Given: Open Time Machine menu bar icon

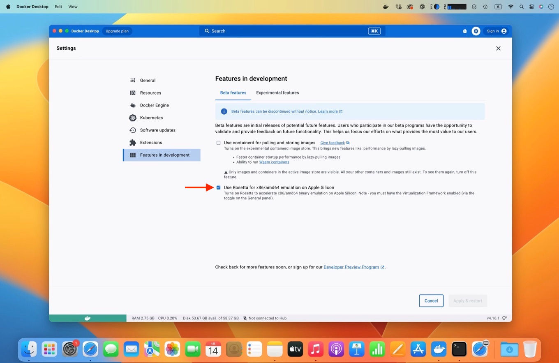Looking at the screenshot, I should 485,7.
